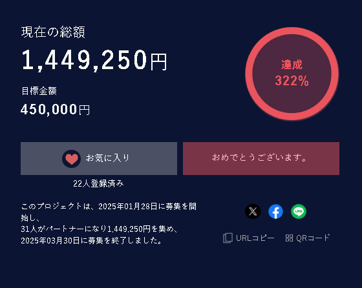Click the おめでとうございます。 button
The width and height of the screenshot is (362, 288).
pos(261,158)
